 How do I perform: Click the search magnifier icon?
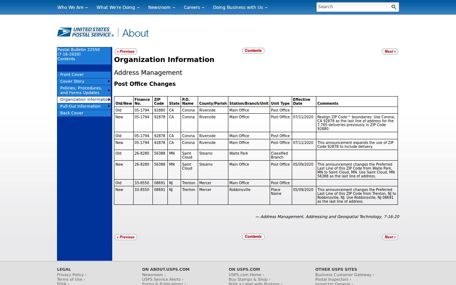click(x=394, y=7)
